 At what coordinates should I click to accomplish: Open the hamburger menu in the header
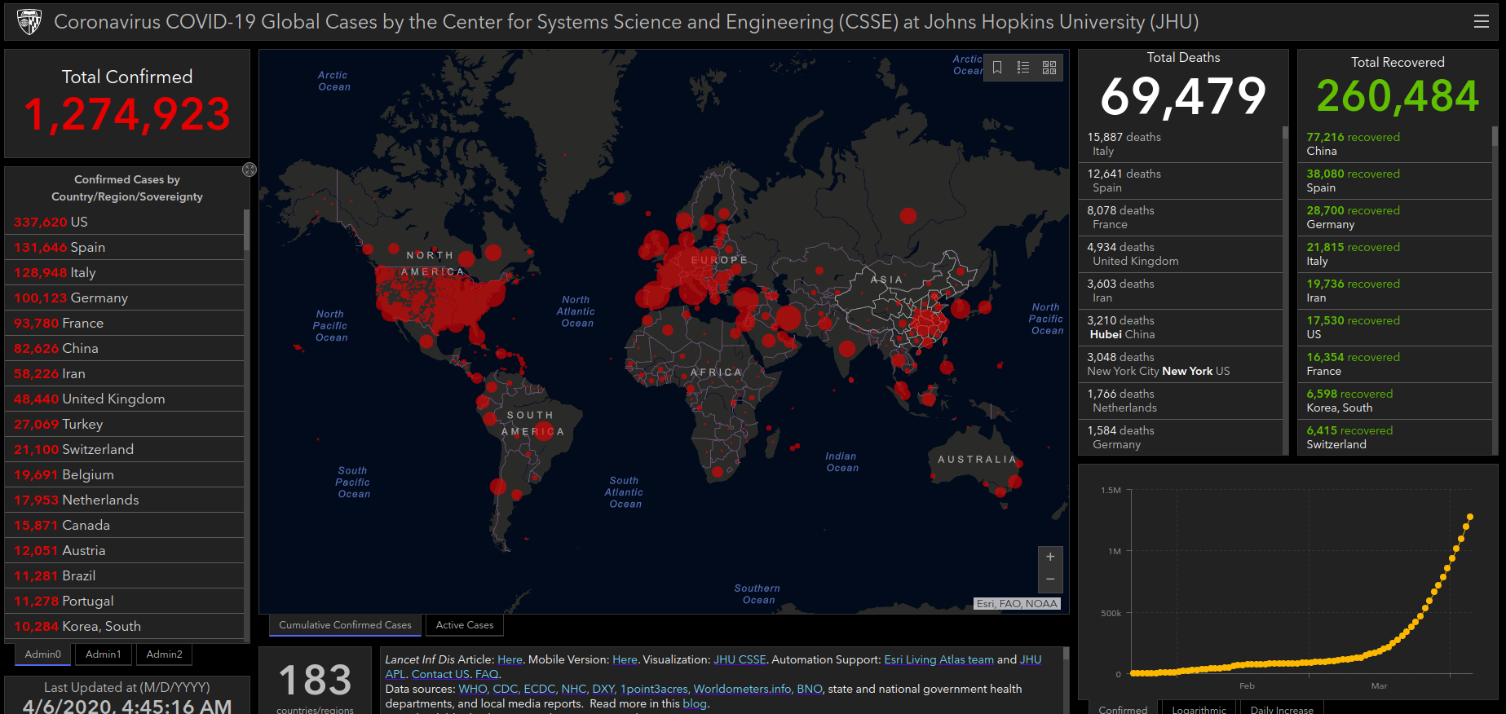click(1482, 22)
